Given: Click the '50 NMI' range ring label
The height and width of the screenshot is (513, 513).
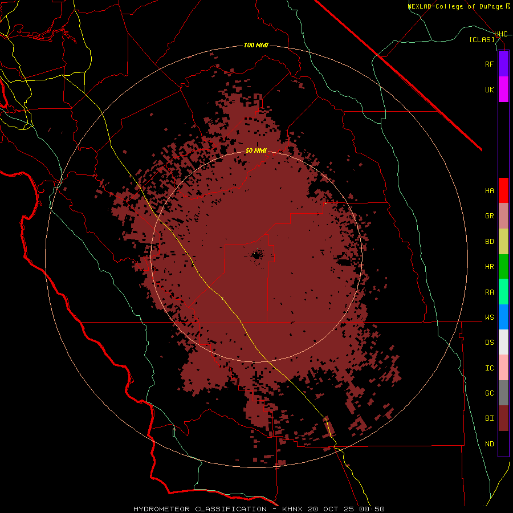Looking at the screenshot, I should tap(256, 150).
